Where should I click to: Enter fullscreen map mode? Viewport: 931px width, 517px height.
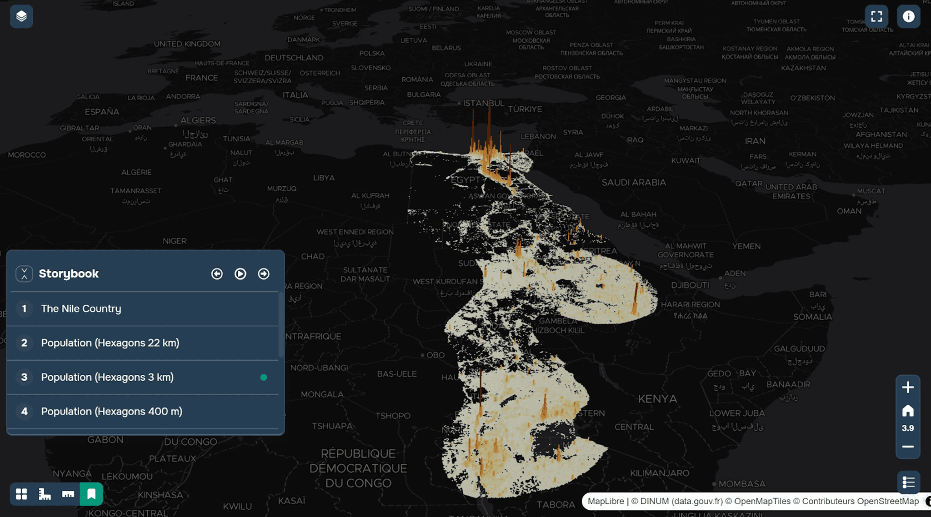[876, 16]
